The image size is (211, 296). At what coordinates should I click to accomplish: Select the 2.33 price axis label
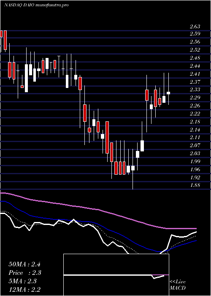coord(195,90)
